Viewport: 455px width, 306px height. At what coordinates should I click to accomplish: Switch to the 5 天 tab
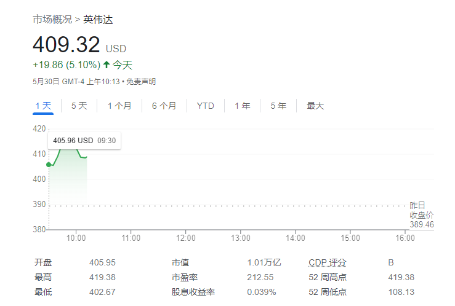tap(79, 106)
